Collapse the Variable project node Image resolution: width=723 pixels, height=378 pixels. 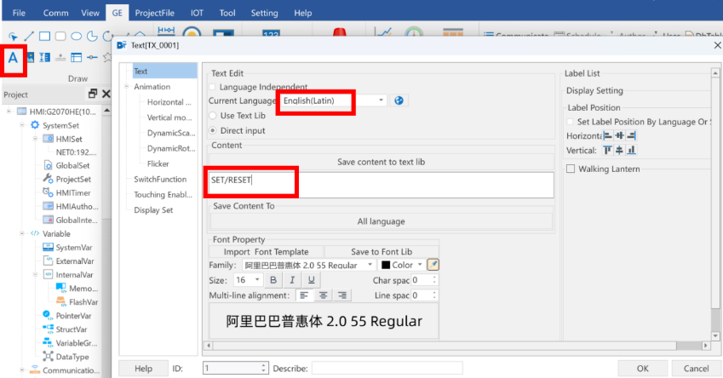[21, 233]
